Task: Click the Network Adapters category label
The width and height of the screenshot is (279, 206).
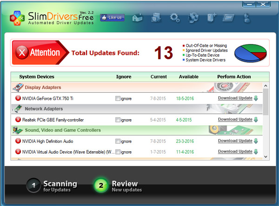Action: 44,109
